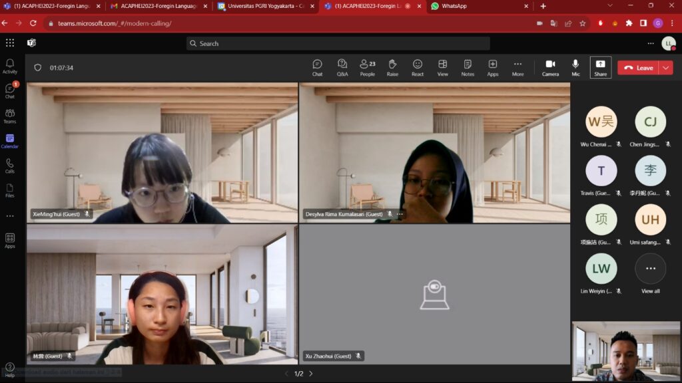
Task: Open the View layout options
Action: pyautogui.click(x=442, y=67)
